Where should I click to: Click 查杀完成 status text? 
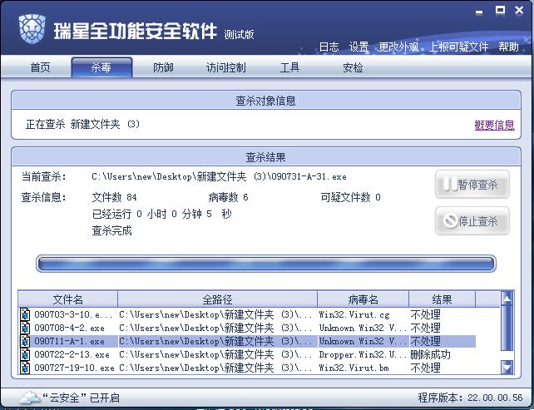tap(111, 230)
